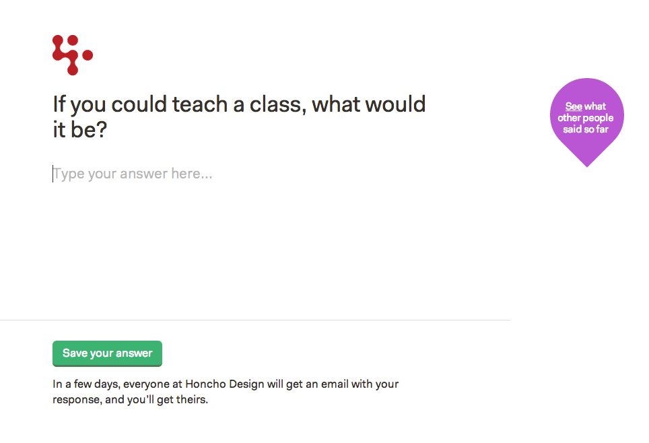This screenshot has height=443, width=649.
Task: Click the bottom dot of the red logo
Action: click(73, 70)
